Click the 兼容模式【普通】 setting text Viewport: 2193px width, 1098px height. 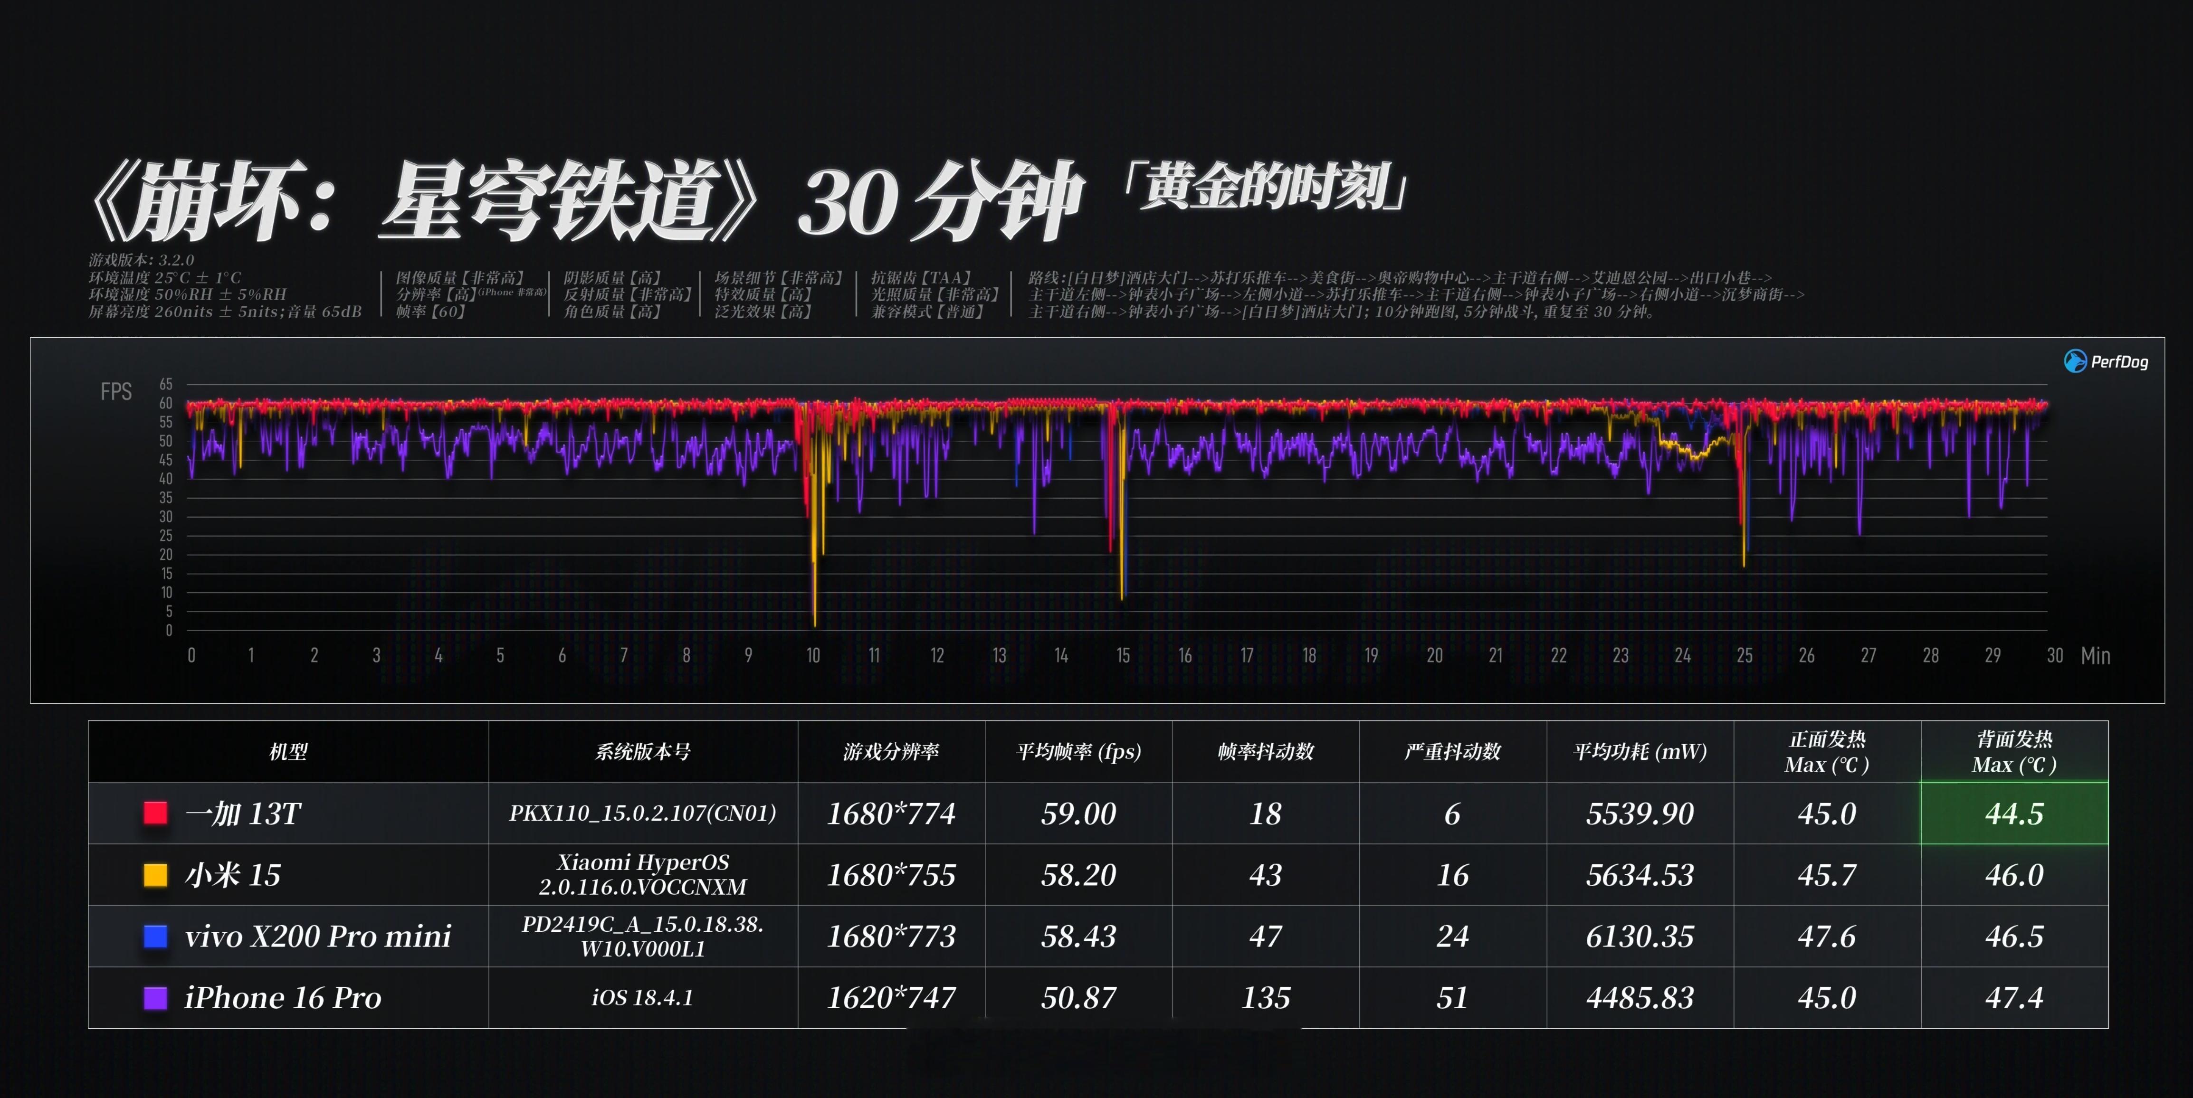[928, 312]
